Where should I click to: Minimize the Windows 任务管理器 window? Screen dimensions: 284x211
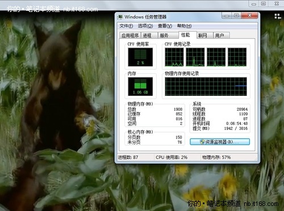coord(227,16)
